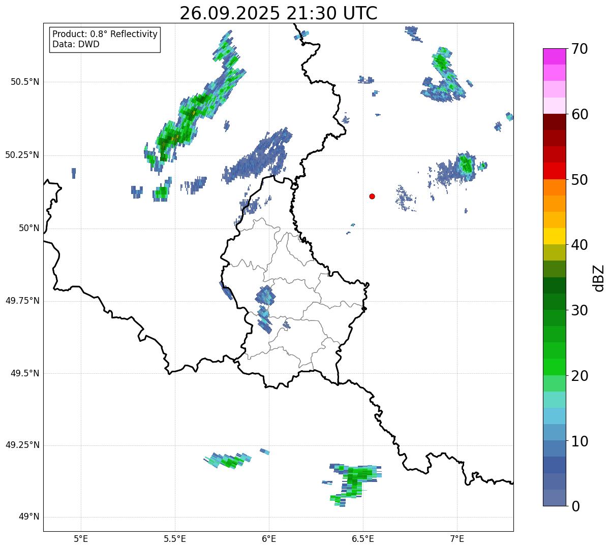Click the 5.5°E longitude label
This screenshot has width=611, height=549.
tap(175, 538)
